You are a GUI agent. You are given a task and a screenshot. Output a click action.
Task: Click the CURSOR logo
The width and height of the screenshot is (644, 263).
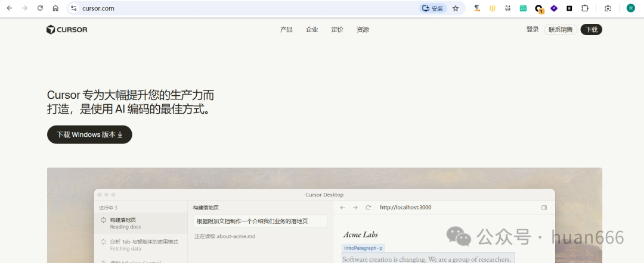tap(67, 30)
